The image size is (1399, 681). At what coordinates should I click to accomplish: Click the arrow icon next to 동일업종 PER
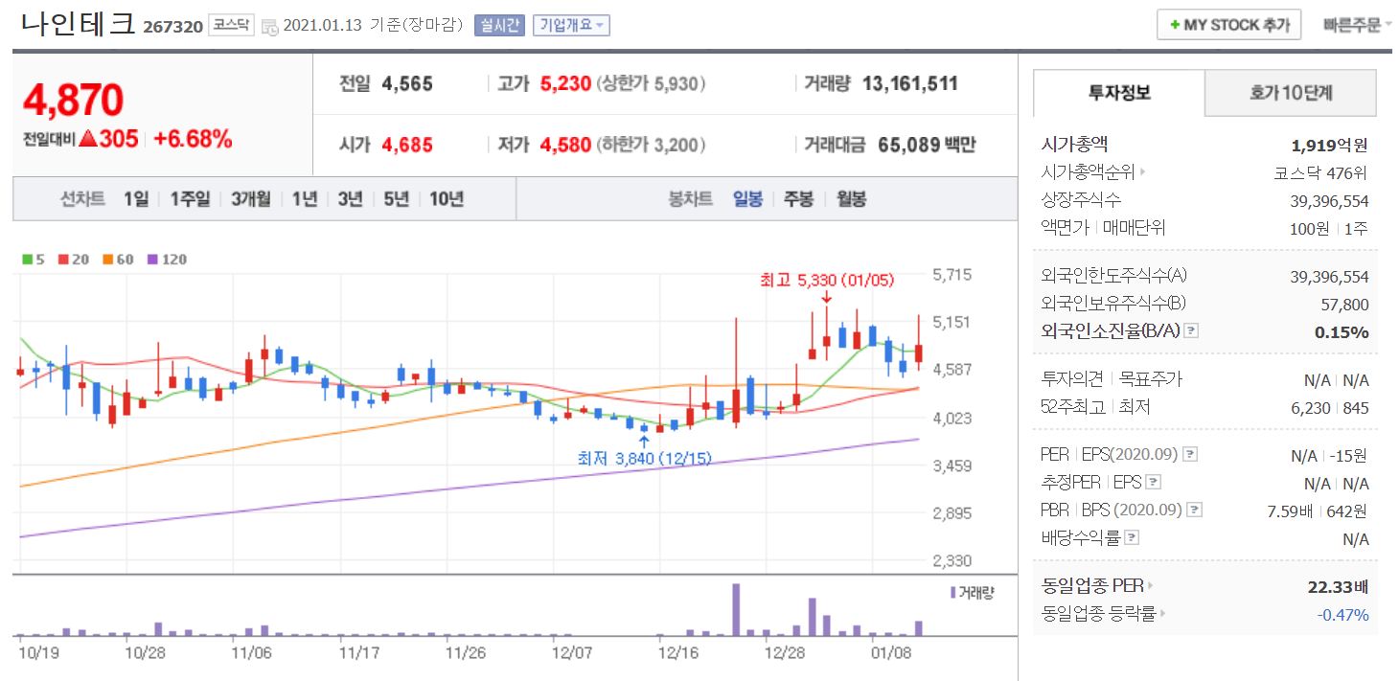(1151, 586)
